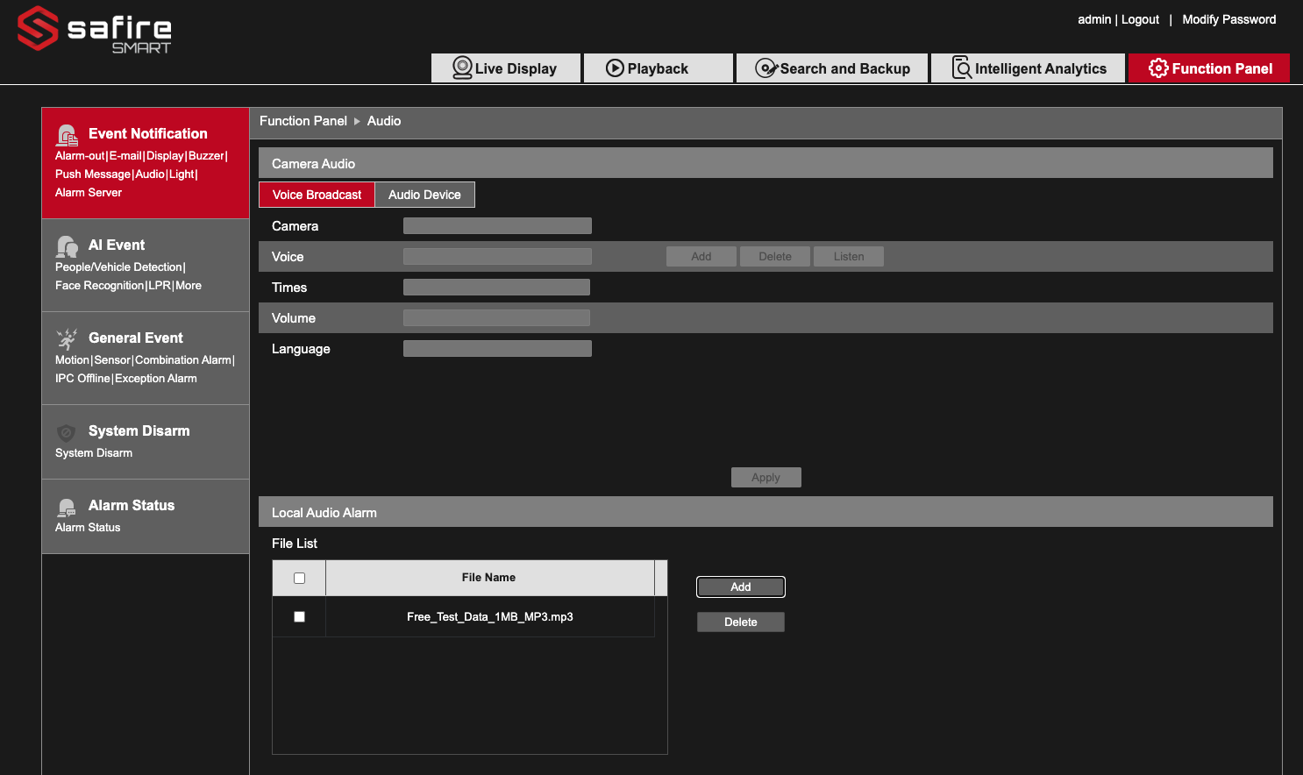Click the Playback play-circle icon
Screen dimensions: 1303x775
(x=615, y=68)
